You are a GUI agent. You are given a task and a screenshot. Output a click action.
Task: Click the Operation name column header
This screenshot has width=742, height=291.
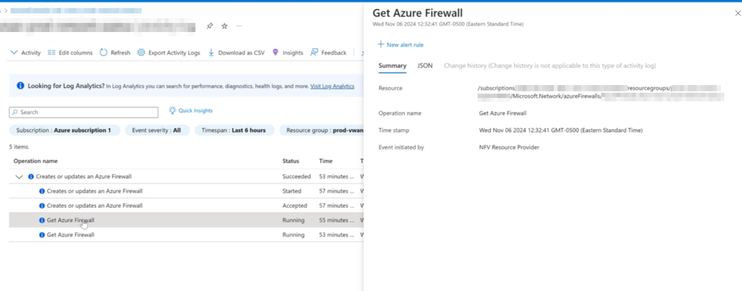click(35, 161)
